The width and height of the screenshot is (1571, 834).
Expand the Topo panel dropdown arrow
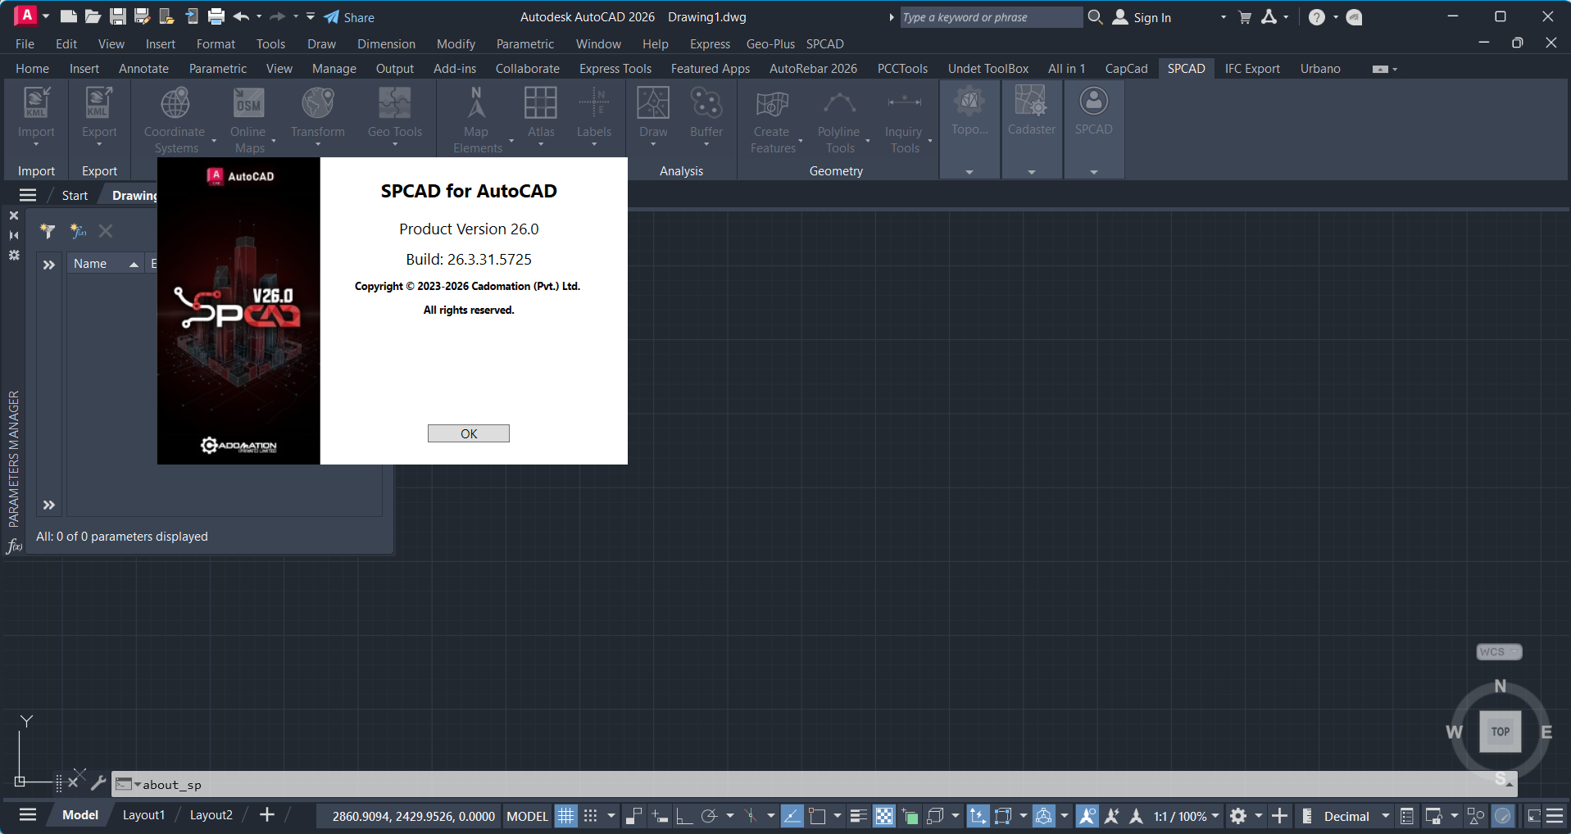969,172
